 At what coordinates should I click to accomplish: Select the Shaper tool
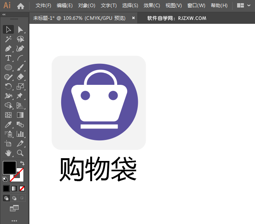[8, 77]
